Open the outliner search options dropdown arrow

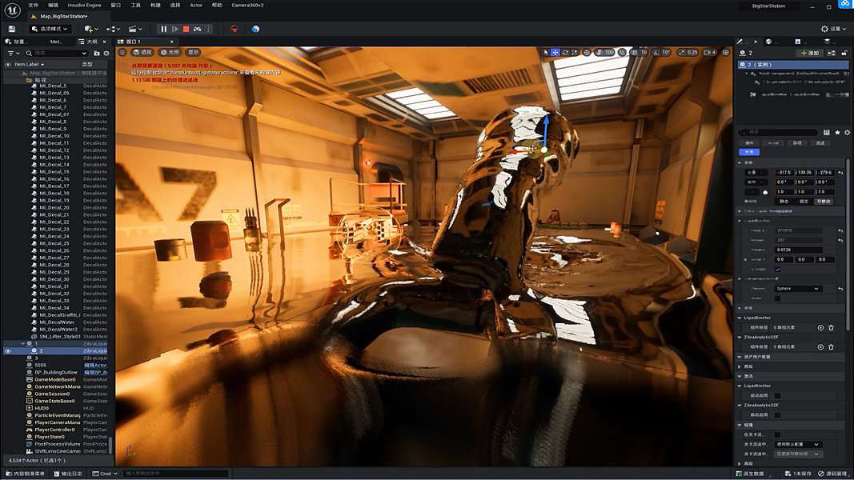click(x=84, y=54)
